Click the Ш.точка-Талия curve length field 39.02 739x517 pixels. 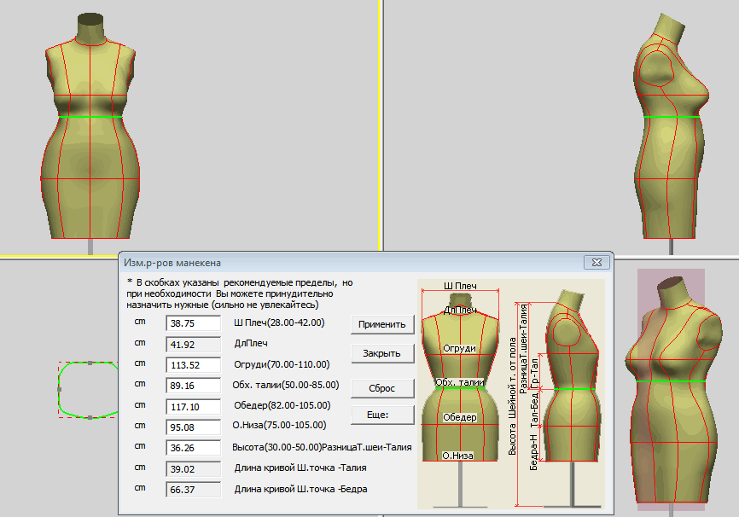coord(194,468)
